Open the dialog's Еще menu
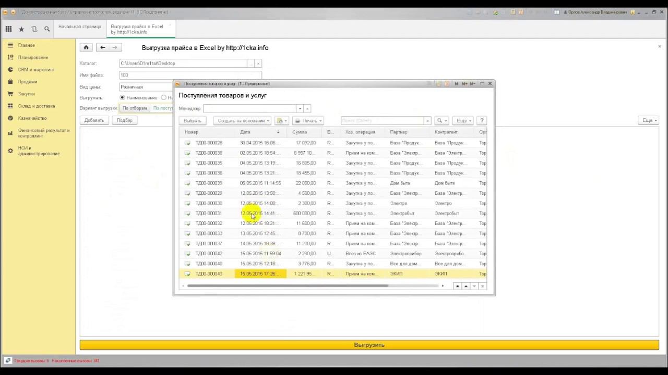The height and width of the screenshot is (375, 668). [463, 121]
